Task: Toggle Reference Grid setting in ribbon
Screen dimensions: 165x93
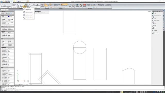Action: coord(57,4)
